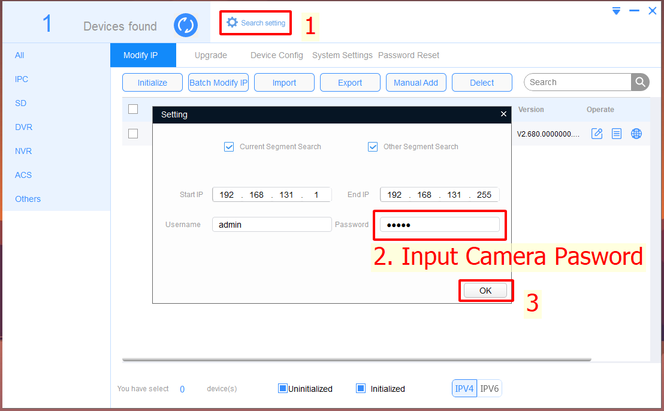
Task: Switch to the Upgrade tab
Action: click(x=210, y=55)
